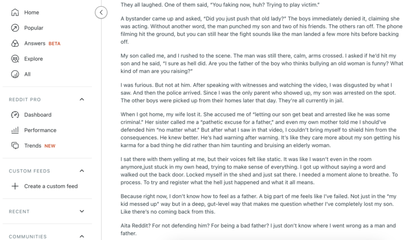Click the Dashboard gauge icon
407x240 pixels.
[x=15, y=115]
